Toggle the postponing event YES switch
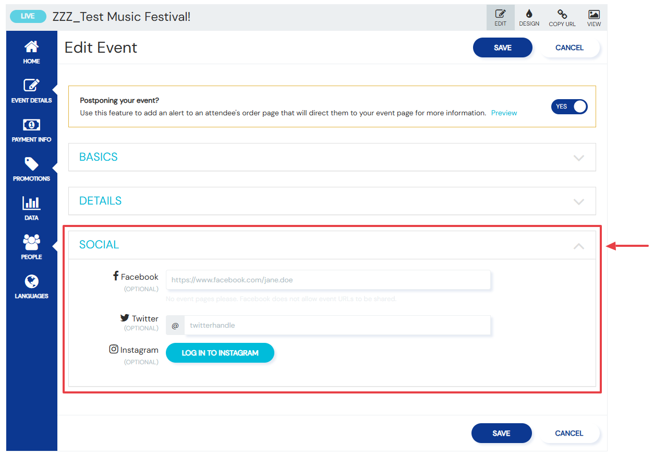 tap(570, 106)
